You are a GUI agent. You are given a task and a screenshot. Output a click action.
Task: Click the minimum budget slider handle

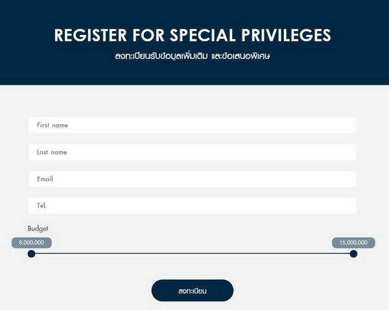[x=31, y=254]
